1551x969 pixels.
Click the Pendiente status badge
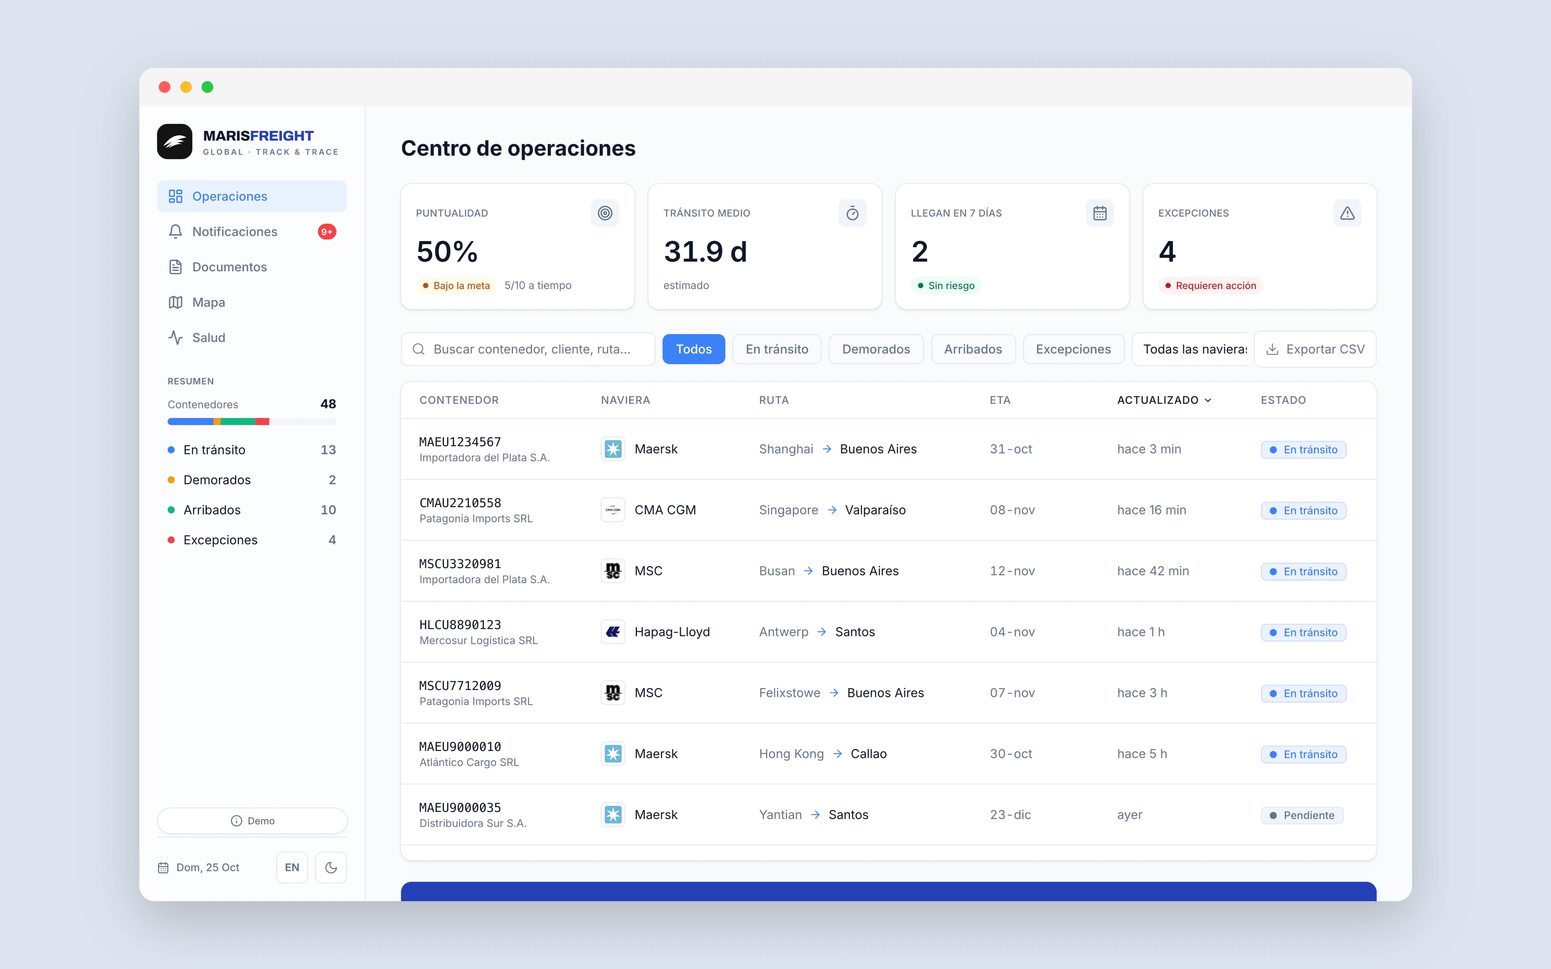point(1302,814)
